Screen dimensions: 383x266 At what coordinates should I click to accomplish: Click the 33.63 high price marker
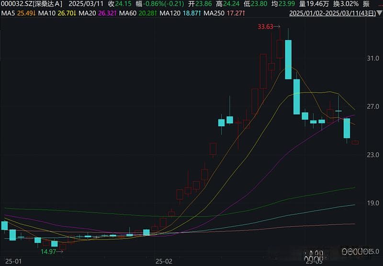tap(269, 27)
